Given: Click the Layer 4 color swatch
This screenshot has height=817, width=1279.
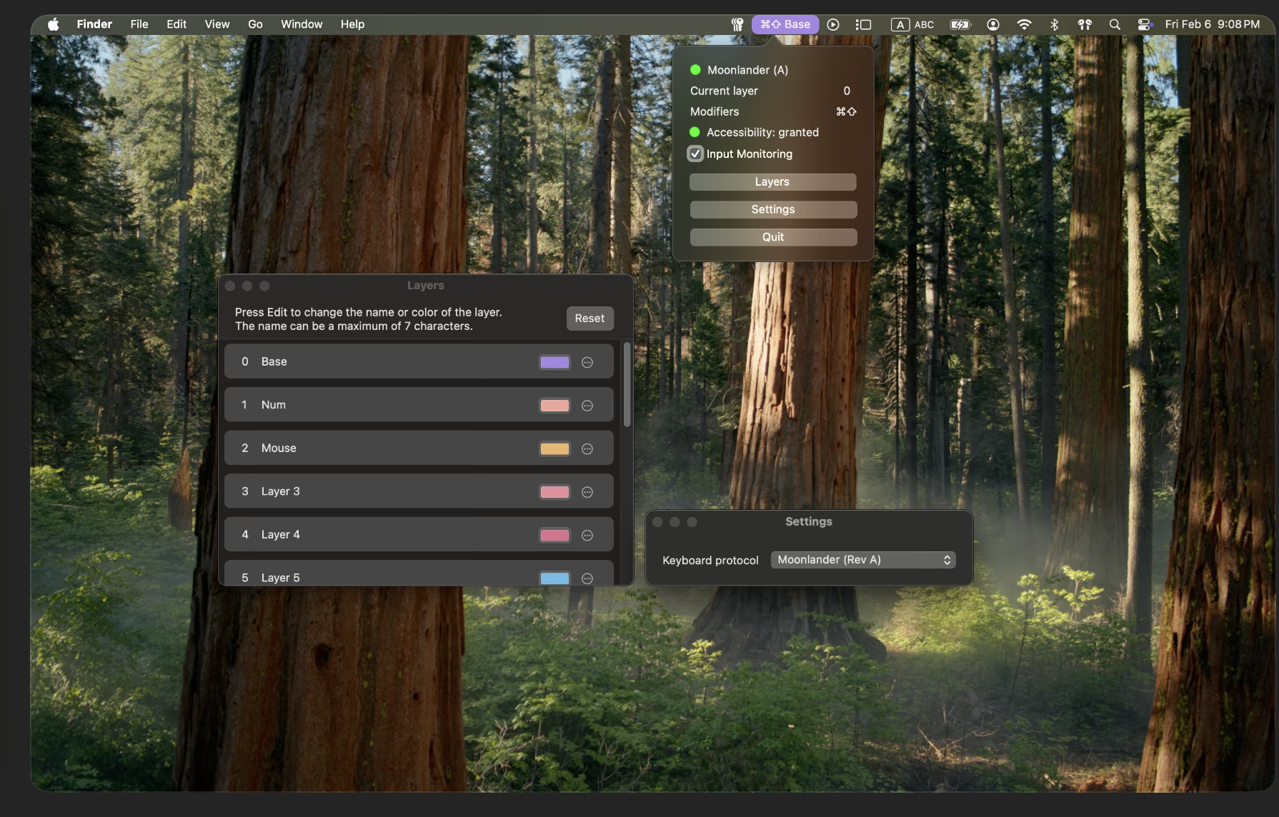Looking at the screenshot, I should (554, 535).
